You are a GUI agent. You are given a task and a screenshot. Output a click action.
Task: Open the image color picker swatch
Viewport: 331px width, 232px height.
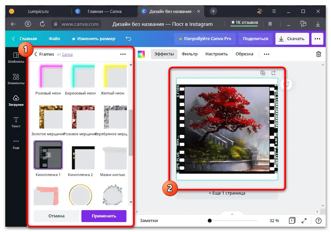141,54
